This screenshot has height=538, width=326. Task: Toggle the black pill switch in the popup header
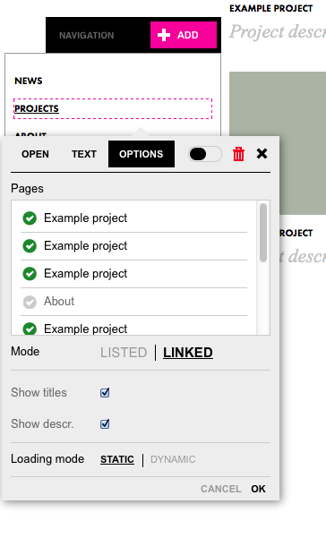pos(205,154)
